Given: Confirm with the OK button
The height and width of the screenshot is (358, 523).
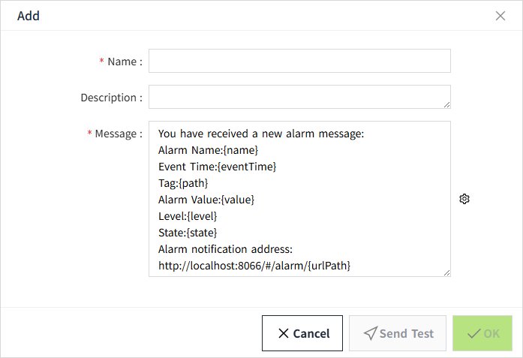Looking at the screenshot, I should (482, 333).
